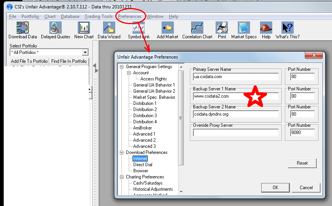Open the Database menu
Screen dimensions: 332x206
(x=70, y=16)
